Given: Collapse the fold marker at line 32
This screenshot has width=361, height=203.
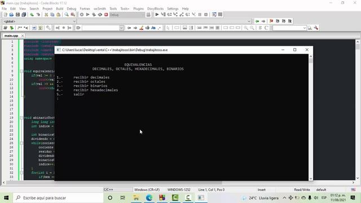Looking at the screenshot, I should [x=21, y=173].
